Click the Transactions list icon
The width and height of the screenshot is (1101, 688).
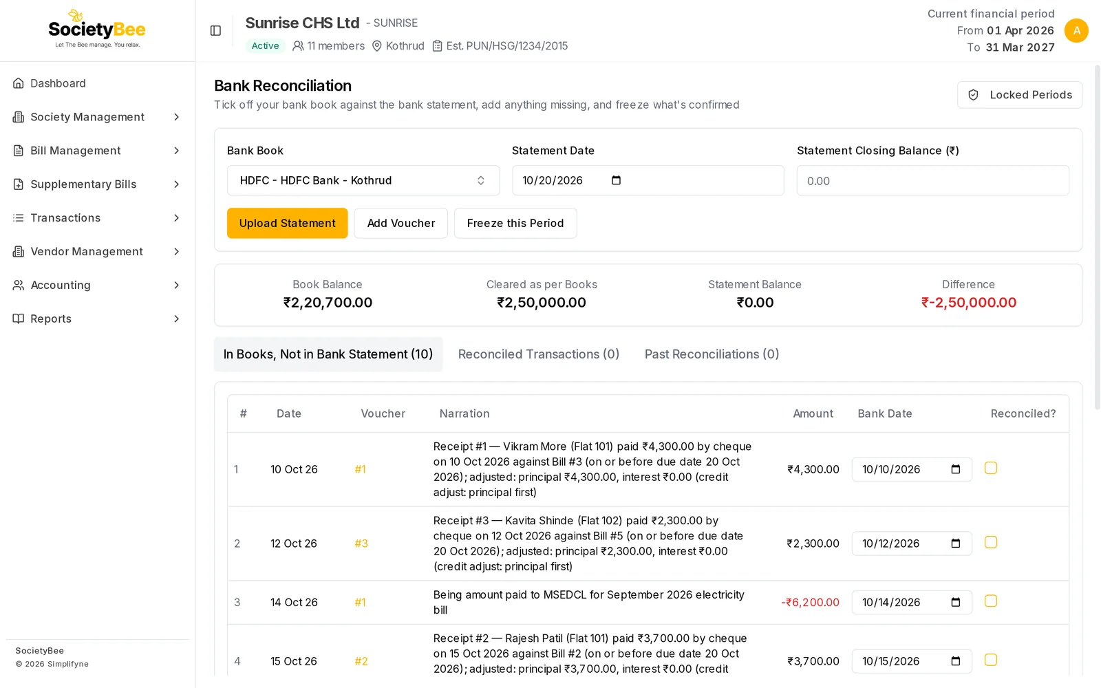coord(19,218)
